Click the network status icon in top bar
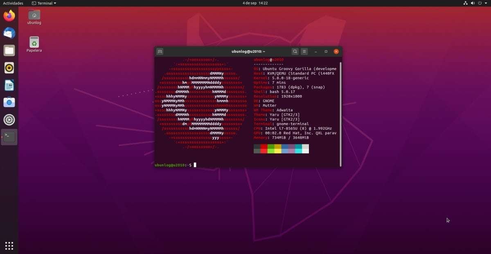The image size is (491, 254). click(x=466, y=3)
